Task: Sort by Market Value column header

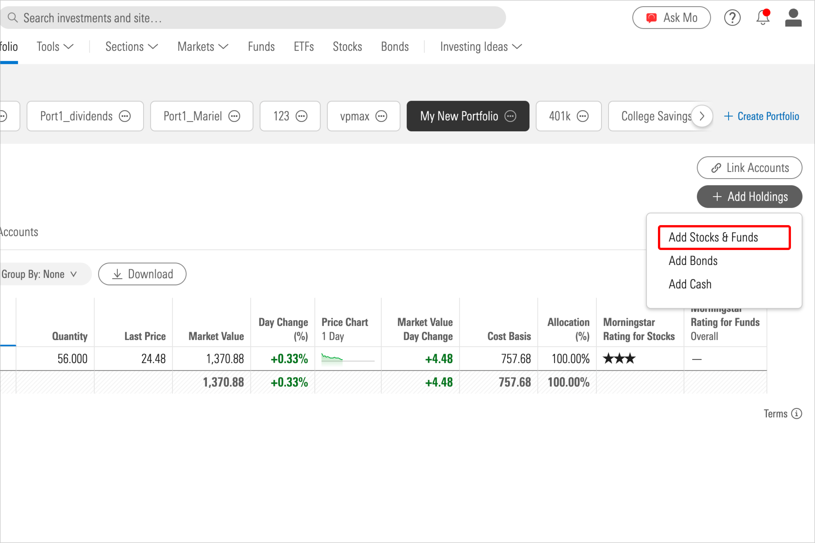Action: pyautogui.click(x=216, y=336)
